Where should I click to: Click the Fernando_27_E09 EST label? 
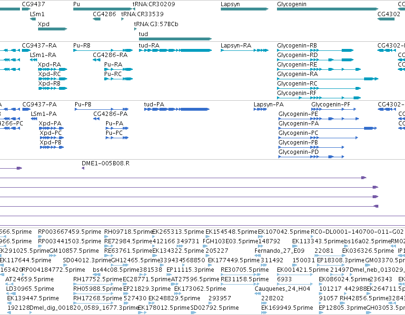pyautogui.click(x=279, y=251)
